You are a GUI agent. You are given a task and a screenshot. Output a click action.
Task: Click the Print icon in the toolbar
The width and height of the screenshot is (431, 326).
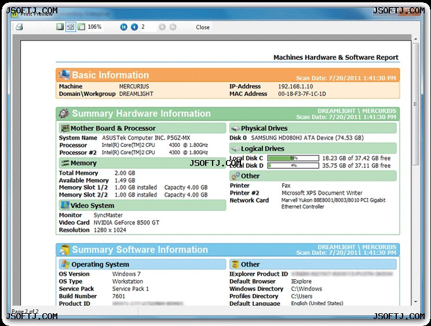pos(19,27)
